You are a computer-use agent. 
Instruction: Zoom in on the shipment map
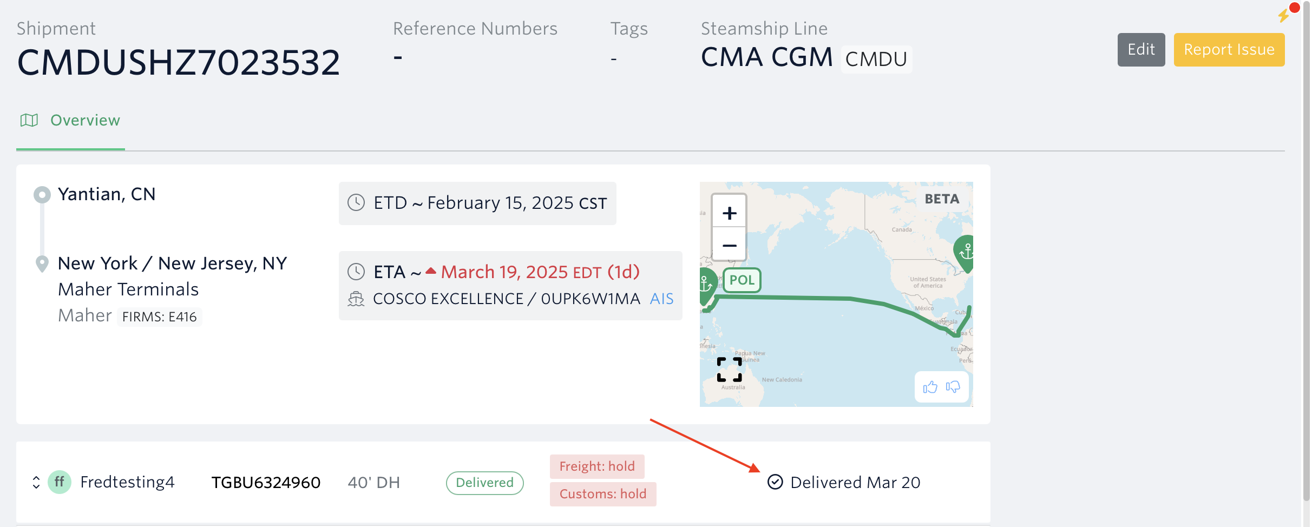coord(729,213)
